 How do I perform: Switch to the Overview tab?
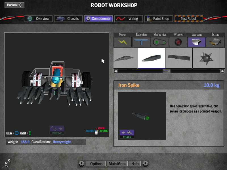click(x=38, y=18)
